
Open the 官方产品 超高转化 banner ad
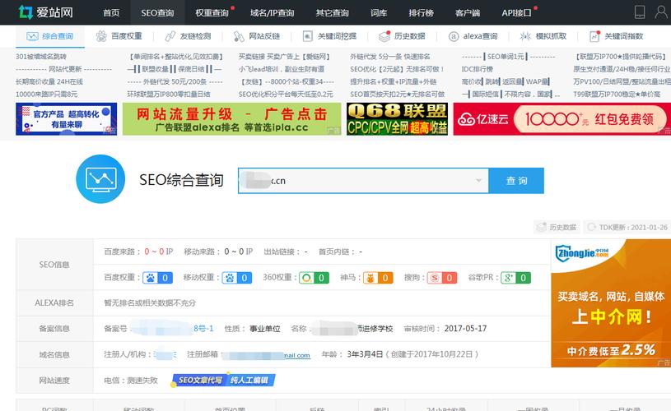click(x=67, y=119)
